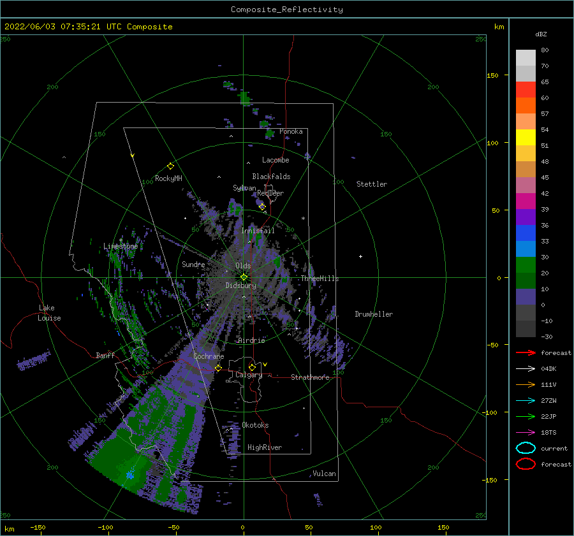574x536 pixels.
Task: Select the purple 10 dBZ color swatch
Action: (x=526, y=296)
